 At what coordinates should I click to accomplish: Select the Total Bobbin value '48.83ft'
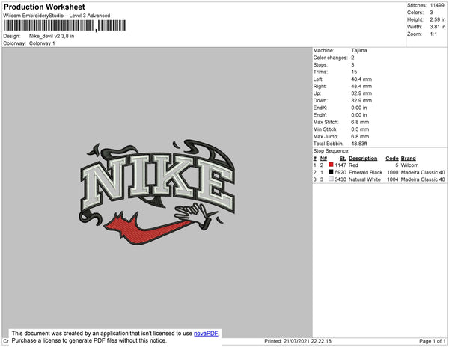click(x=359, y=144)
